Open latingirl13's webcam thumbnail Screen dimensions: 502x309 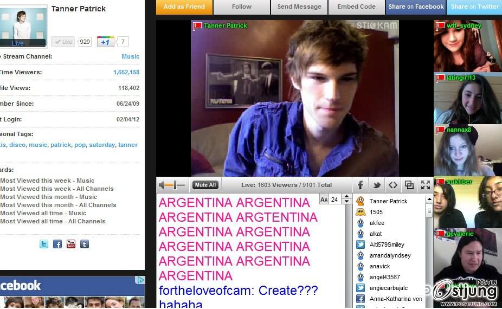tap(468, 98)
